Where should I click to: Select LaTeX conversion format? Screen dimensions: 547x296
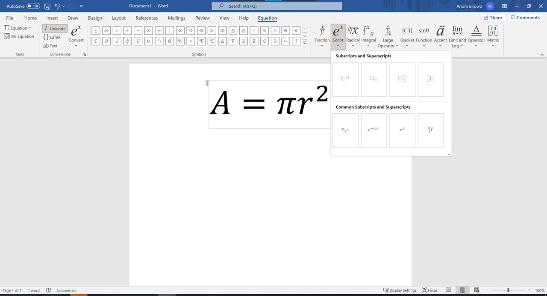pos(52,37)
